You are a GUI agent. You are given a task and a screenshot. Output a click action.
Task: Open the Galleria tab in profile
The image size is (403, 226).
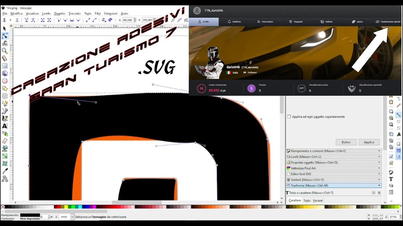click(326, 22)
